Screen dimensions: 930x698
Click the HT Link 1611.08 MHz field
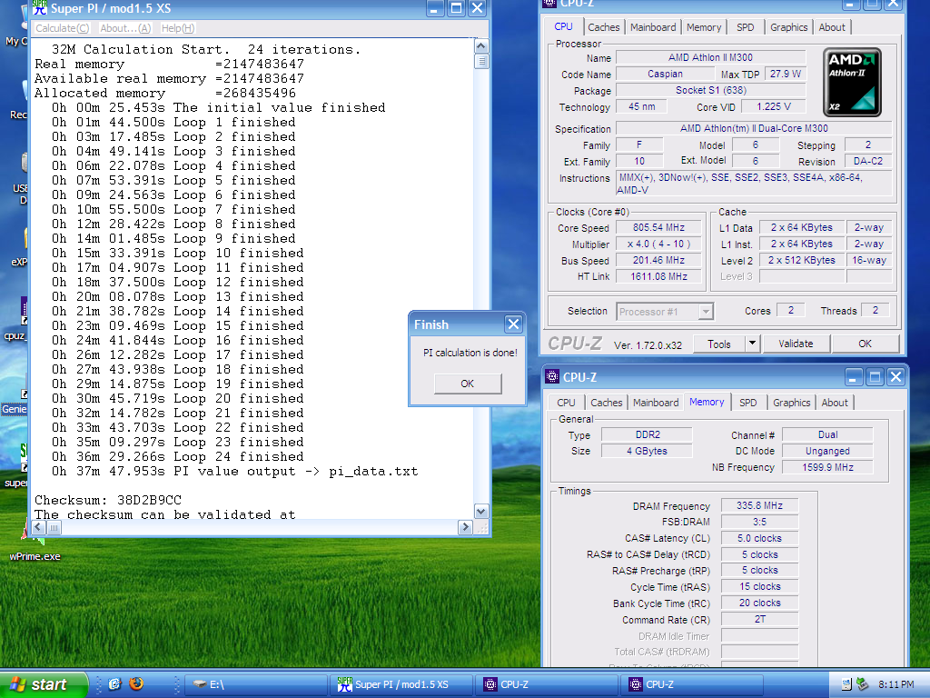click(x=658, y=276)
